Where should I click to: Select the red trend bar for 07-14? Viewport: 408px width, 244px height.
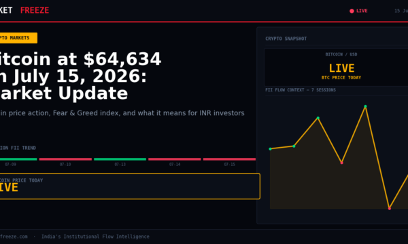175,159
